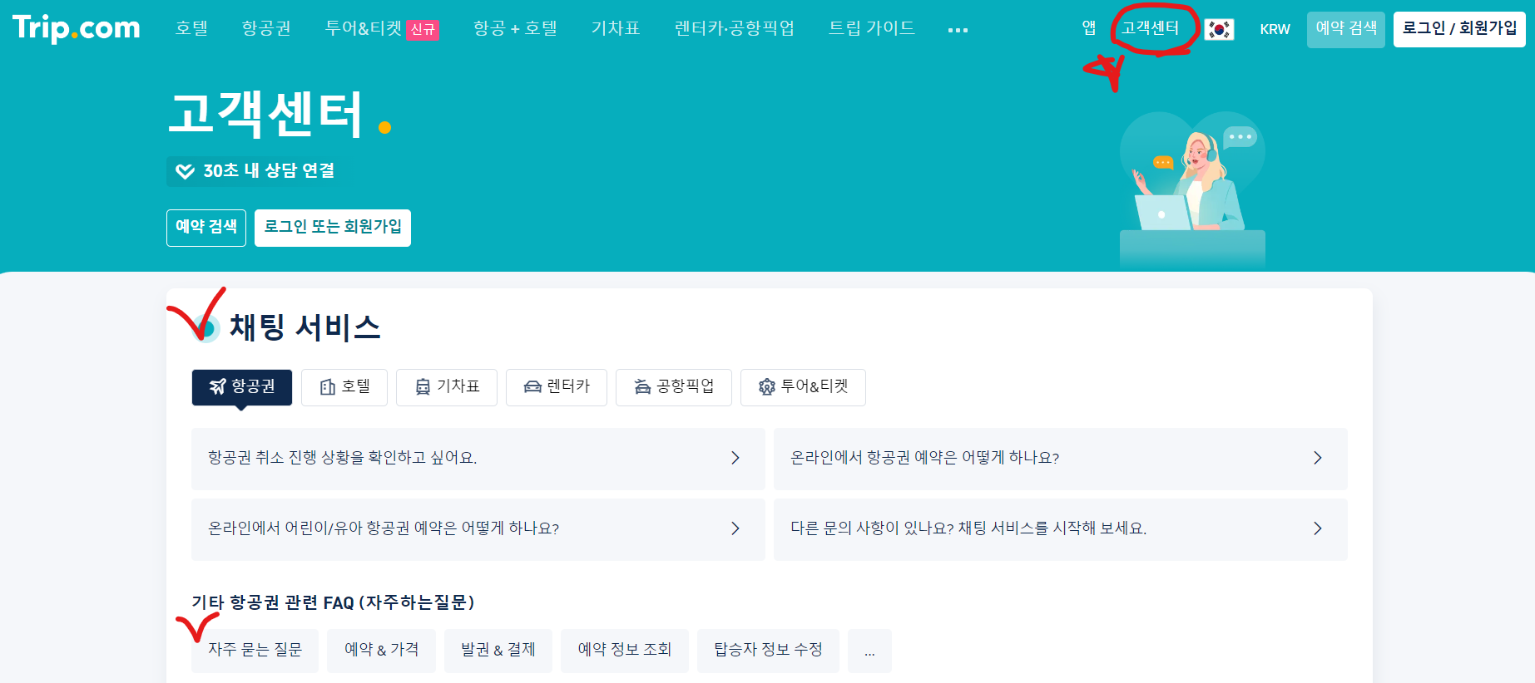Select 발권 & 결제 FAQ category
This screenshot has width=1535, height=683.
(x=498, y=651)
